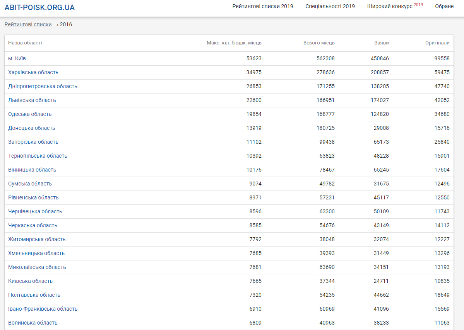Open Миколаївська область link
Image resolution: width=464 pixels, height=330 pixels.
tap(37, 267)
